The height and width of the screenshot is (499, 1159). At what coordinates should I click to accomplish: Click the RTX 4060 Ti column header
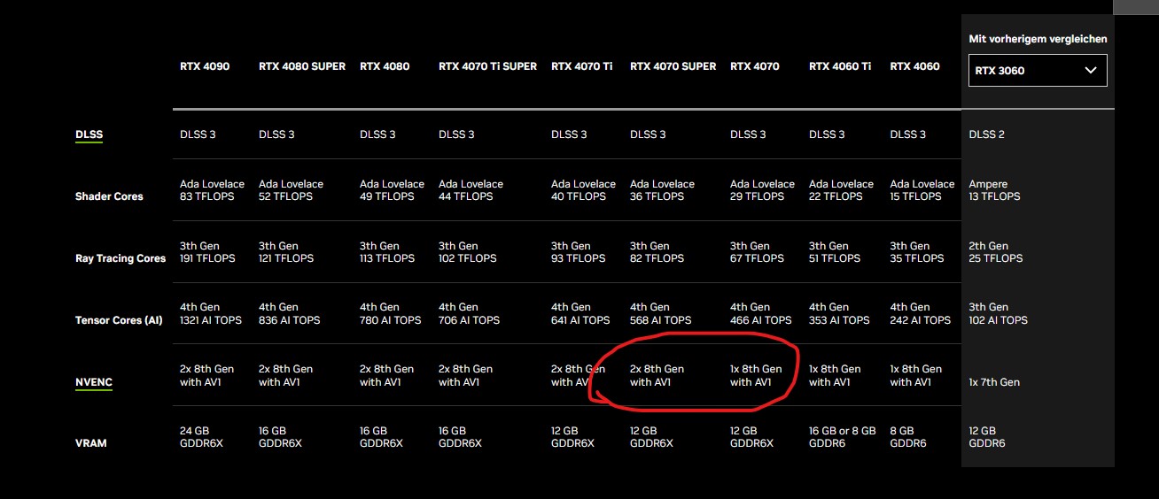tap(840, 66)
